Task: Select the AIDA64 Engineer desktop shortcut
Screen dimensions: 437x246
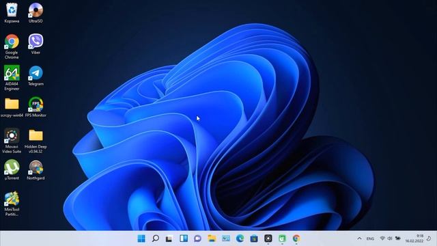Action: pos(12,78)
